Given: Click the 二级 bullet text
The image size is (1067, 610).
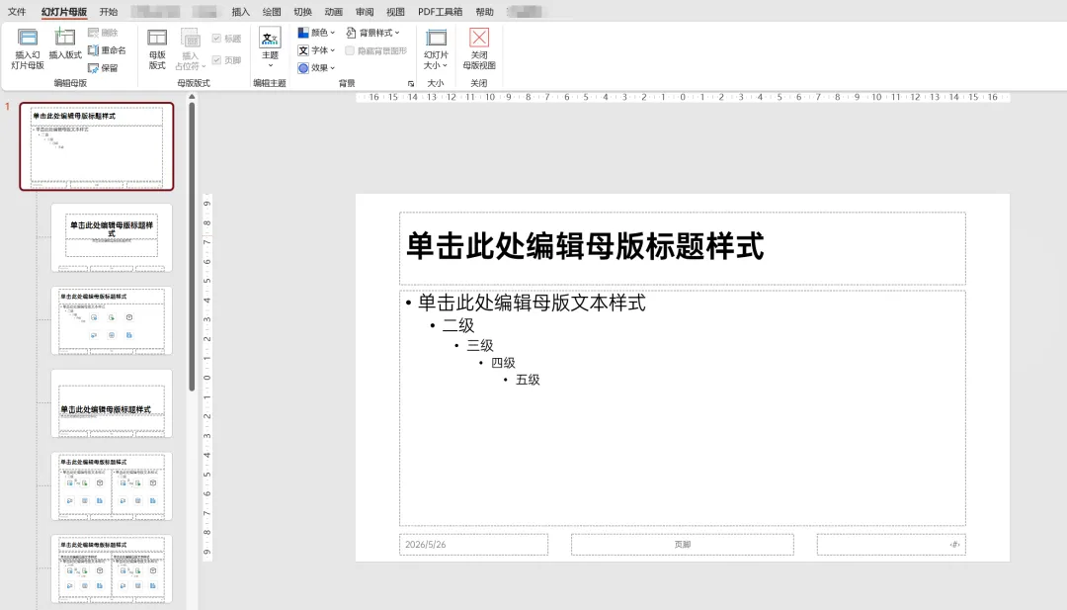Looking at the screenshot, I should click(x=458, y=325).
